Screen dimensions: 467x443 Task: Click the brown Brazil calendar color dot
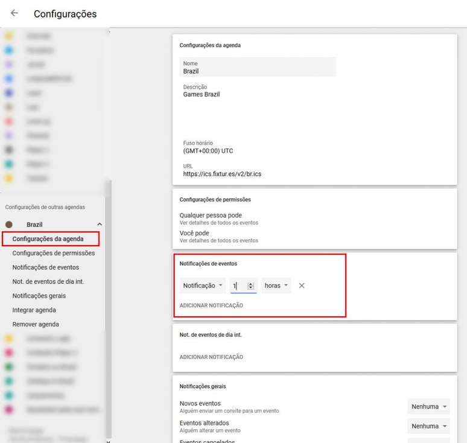tap(9, 225)
